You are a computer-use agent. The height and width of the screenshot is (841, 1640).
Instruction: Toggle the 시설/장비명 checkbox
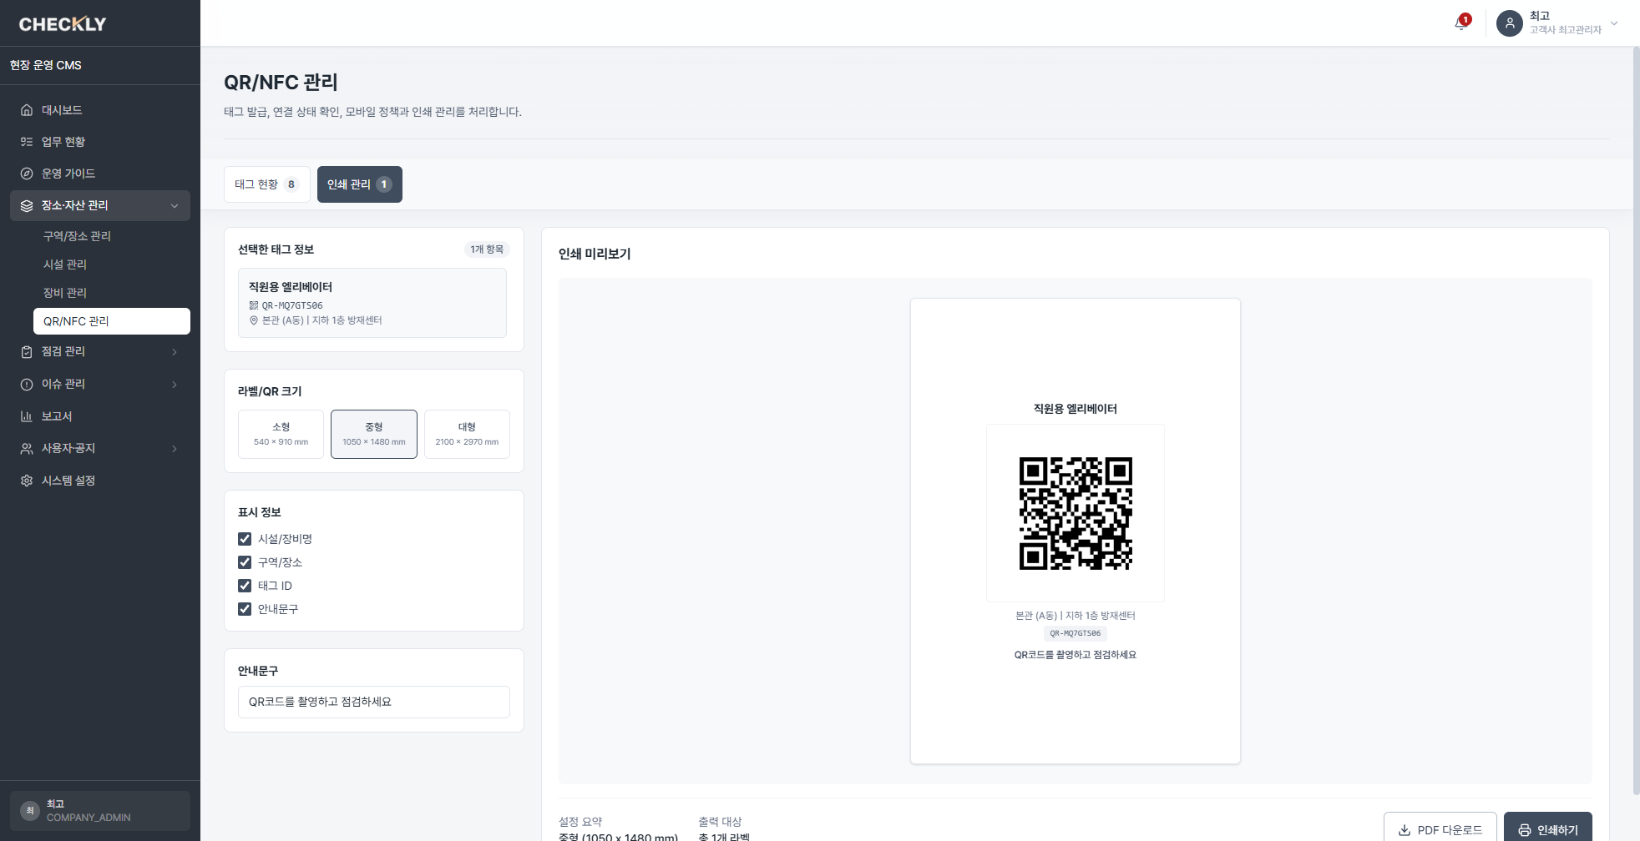tap(245, 539)
